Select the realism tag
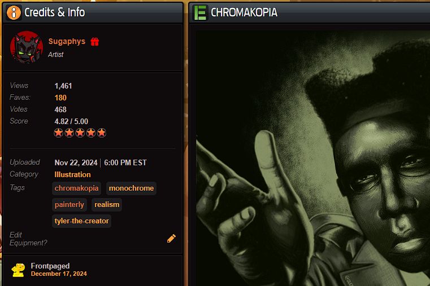This screenshot has width=430, height=286. (107, 205)
